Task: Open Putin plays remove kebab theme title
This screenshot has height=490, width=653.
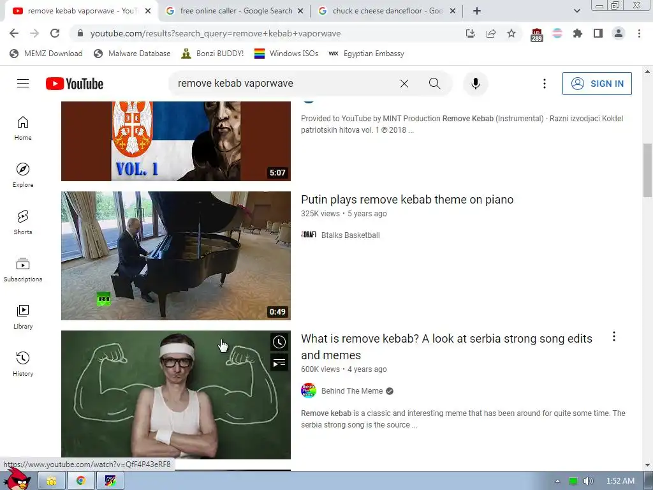Action: click(407, 200)
